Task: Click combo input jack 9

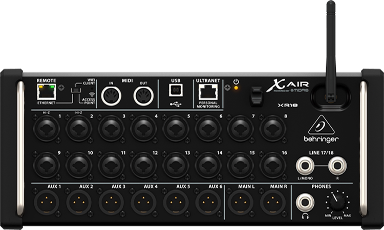Action: (47, 165)
